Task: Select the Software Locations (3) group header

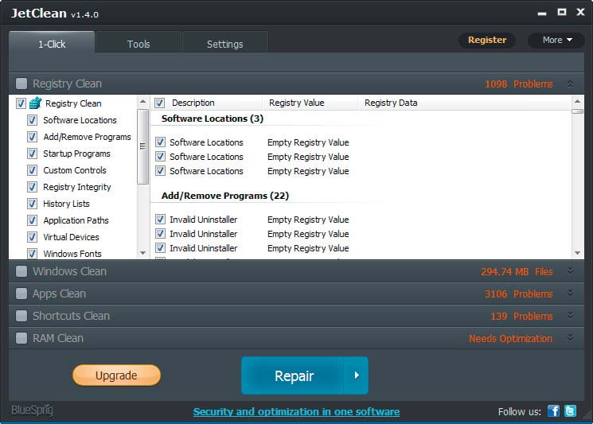Action: (213, 119)
